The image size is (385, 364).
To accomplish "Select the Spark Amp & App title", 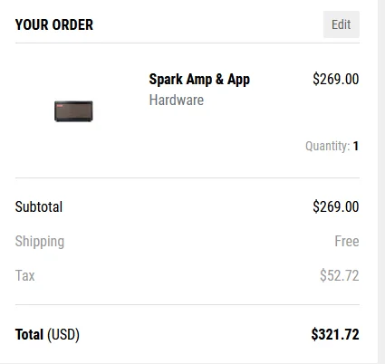I will [x=199, y=80].
